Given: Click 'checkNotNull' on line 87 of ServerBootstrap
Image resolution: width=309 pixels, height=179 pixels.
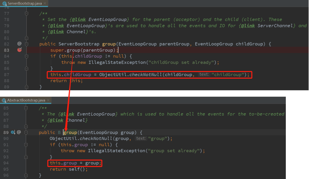Looking at the screenshot, I should click(146, 75).
